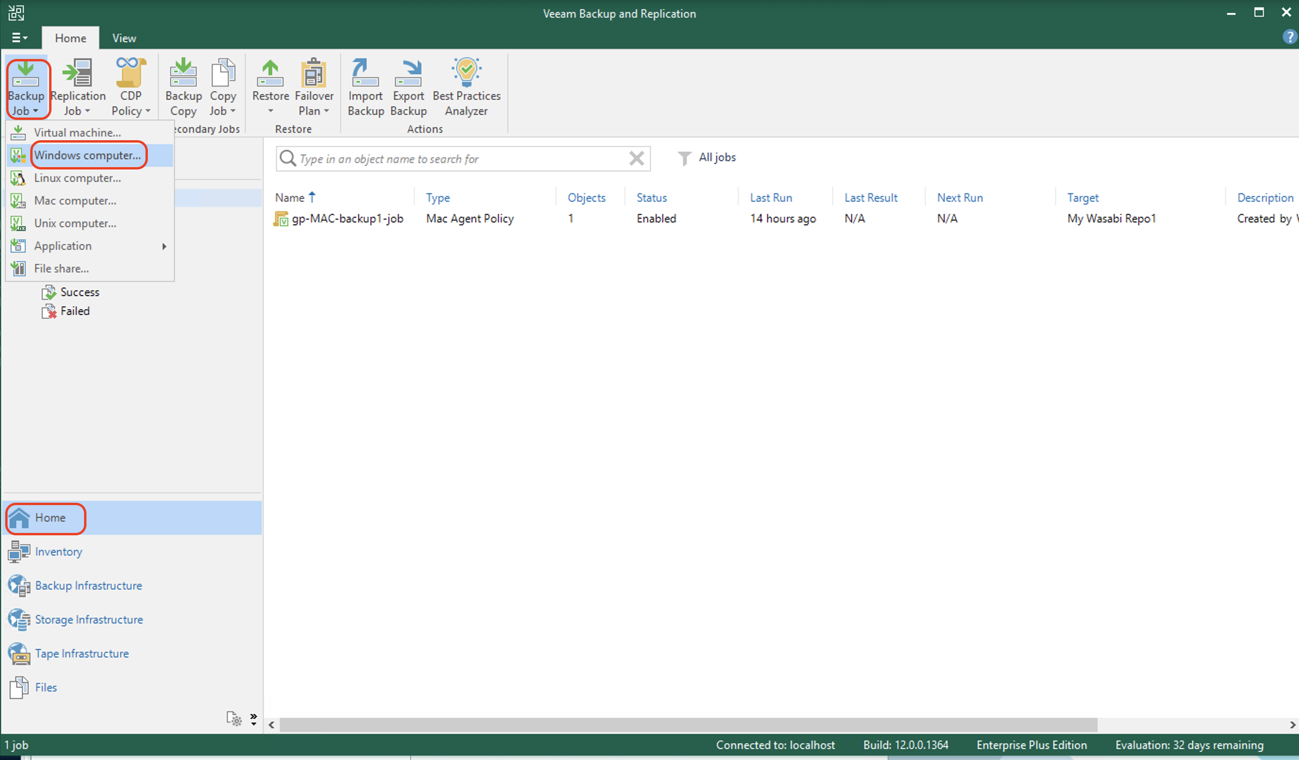Image resolution: width=1299 pixels, height=760 pixels.
Task: Click the My Wasabi Repo1 target cell
Action: (1111, 219)
